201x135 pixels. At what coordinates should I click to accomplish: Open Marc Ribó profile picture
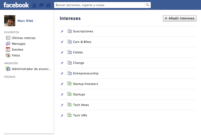pos(10,21)
